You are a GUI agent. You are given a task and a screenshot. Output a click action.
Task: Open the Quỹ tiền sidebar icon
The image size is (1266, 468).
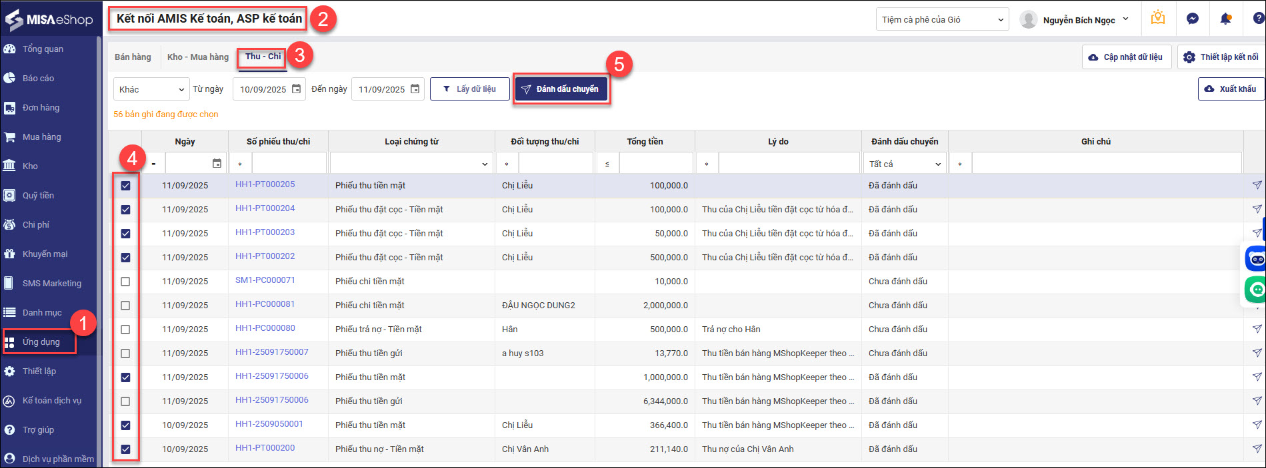tap(9, 195)
